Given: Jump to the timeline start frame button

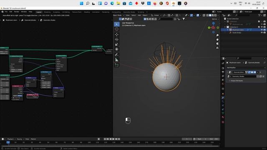Looking at the screenshot, I should point(105,139).
